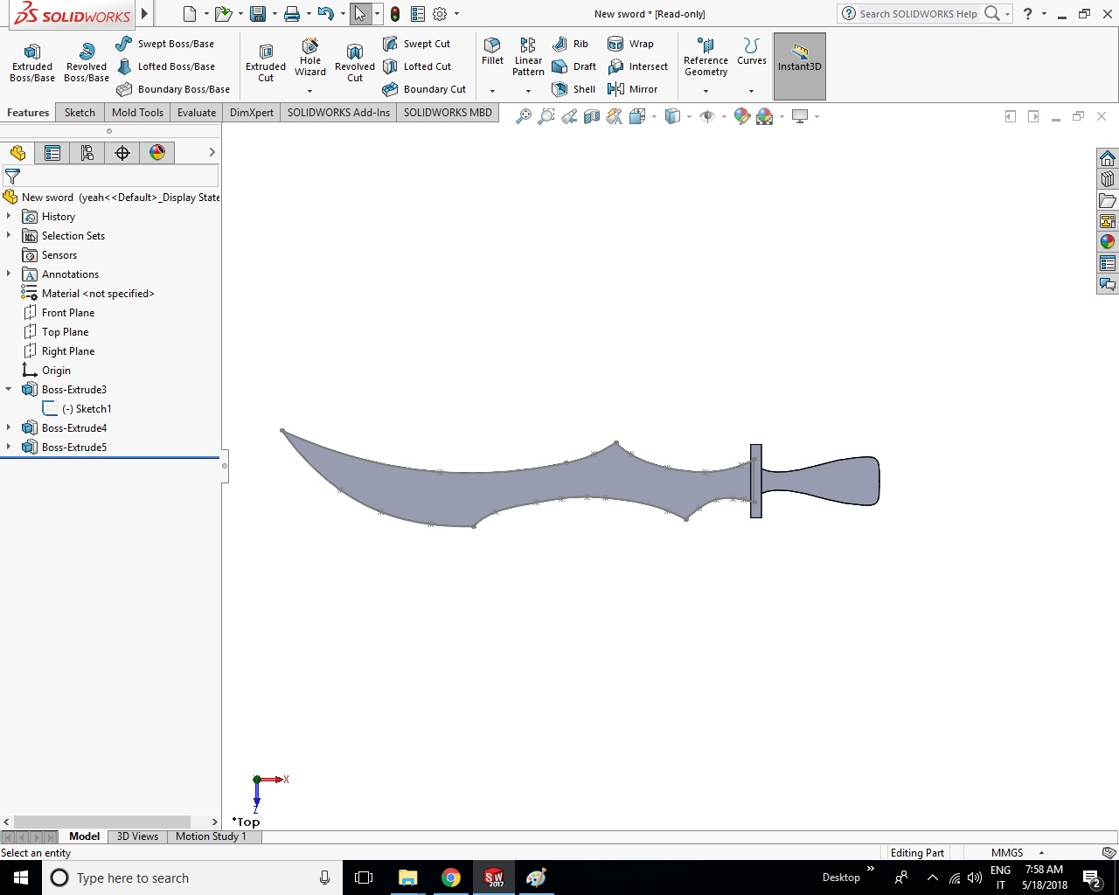This screenshot has width=1119, height=895.
Task: Select Boundary Boss/Base tool
Action: (173, 89)
